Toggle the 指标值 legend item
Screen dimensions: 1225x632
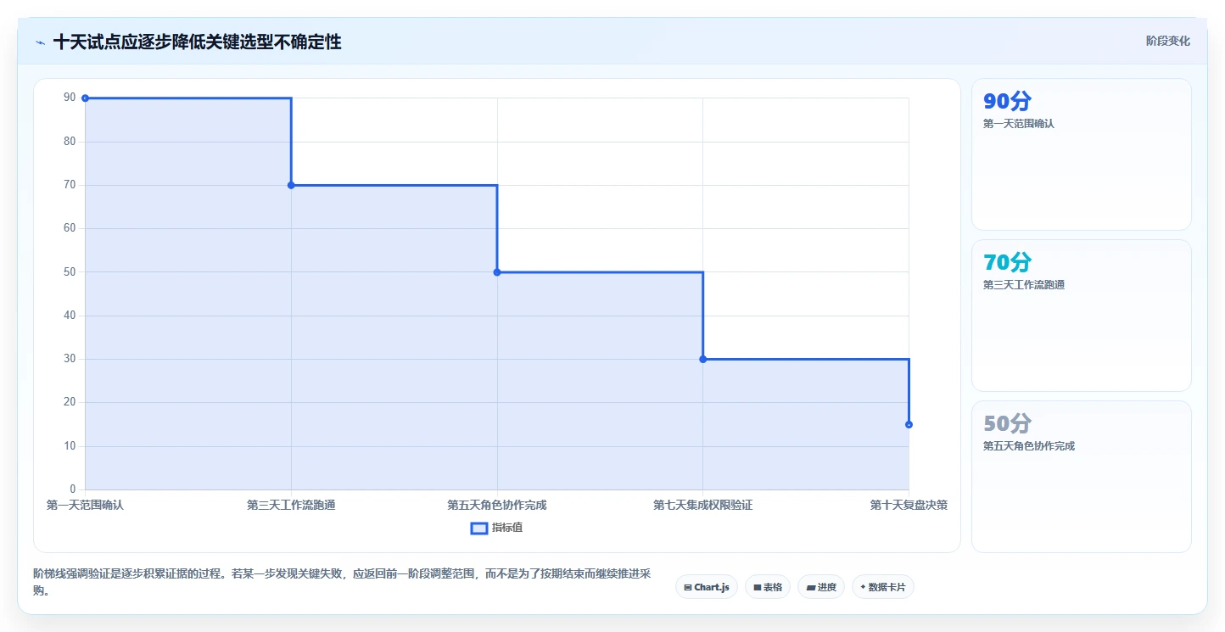[497, 528]
